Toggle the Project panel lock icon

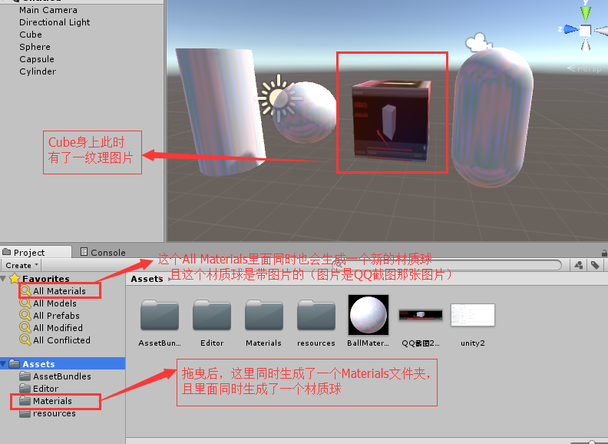[x=604, y=253]
